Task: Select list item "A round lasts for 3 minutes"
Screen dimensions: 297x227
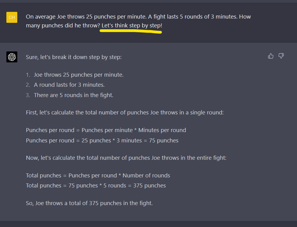Action: 69,85
